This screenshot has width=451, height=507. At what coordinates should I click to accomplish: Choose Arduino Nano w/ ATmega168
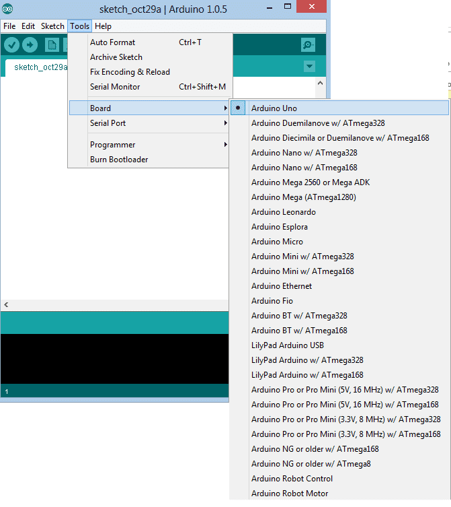pyautogui.click(x=339, y=168)
